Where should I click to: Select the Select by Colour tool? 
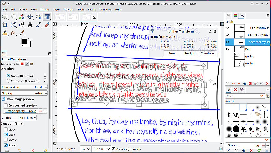tap(21, 17)
